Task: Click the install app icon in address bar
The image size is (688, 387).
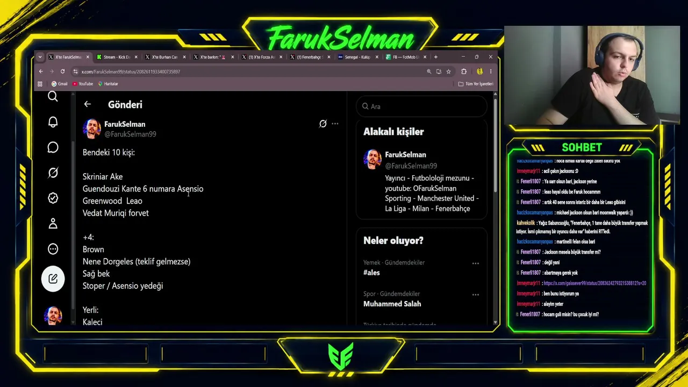Action: coord(439,71)
